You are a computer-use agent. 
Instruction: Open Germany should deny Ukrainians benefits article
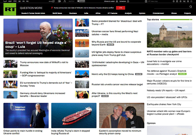tap(42, 95)
